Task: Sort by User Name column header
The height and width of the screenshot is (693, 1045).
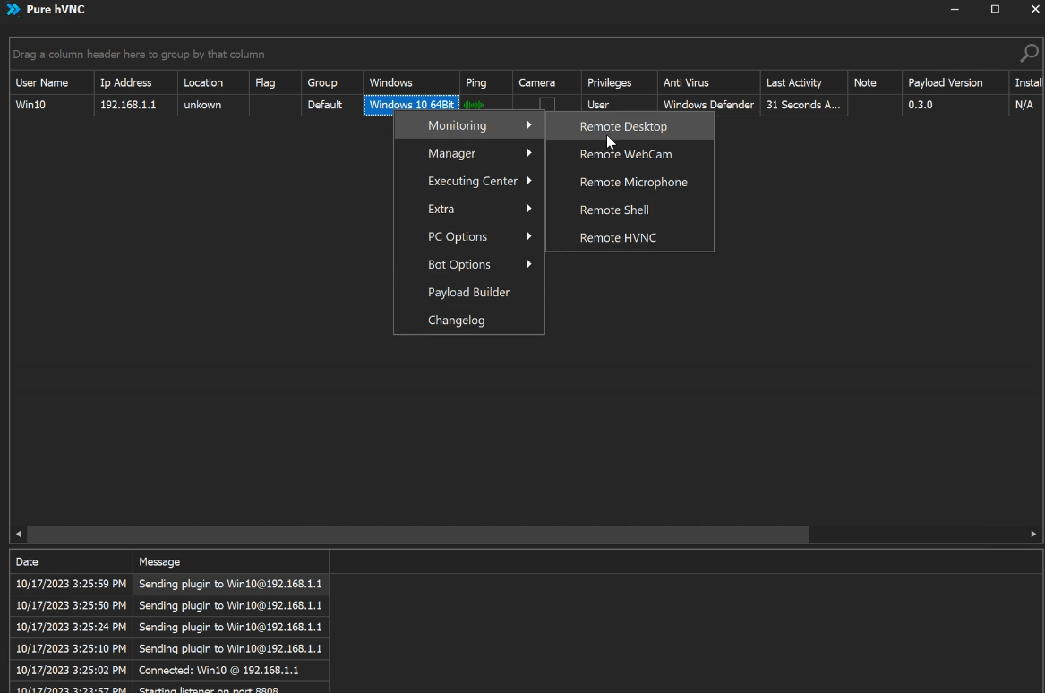Action: click(x=51, y=82)
